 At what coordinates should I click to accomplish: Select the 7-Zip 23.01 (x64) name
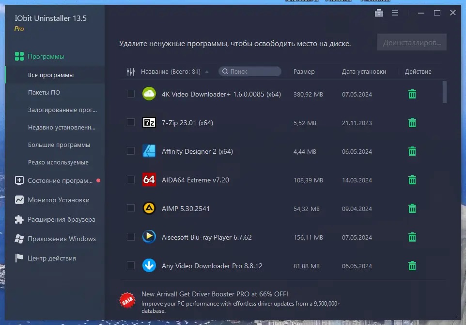(x=187, y=123)
